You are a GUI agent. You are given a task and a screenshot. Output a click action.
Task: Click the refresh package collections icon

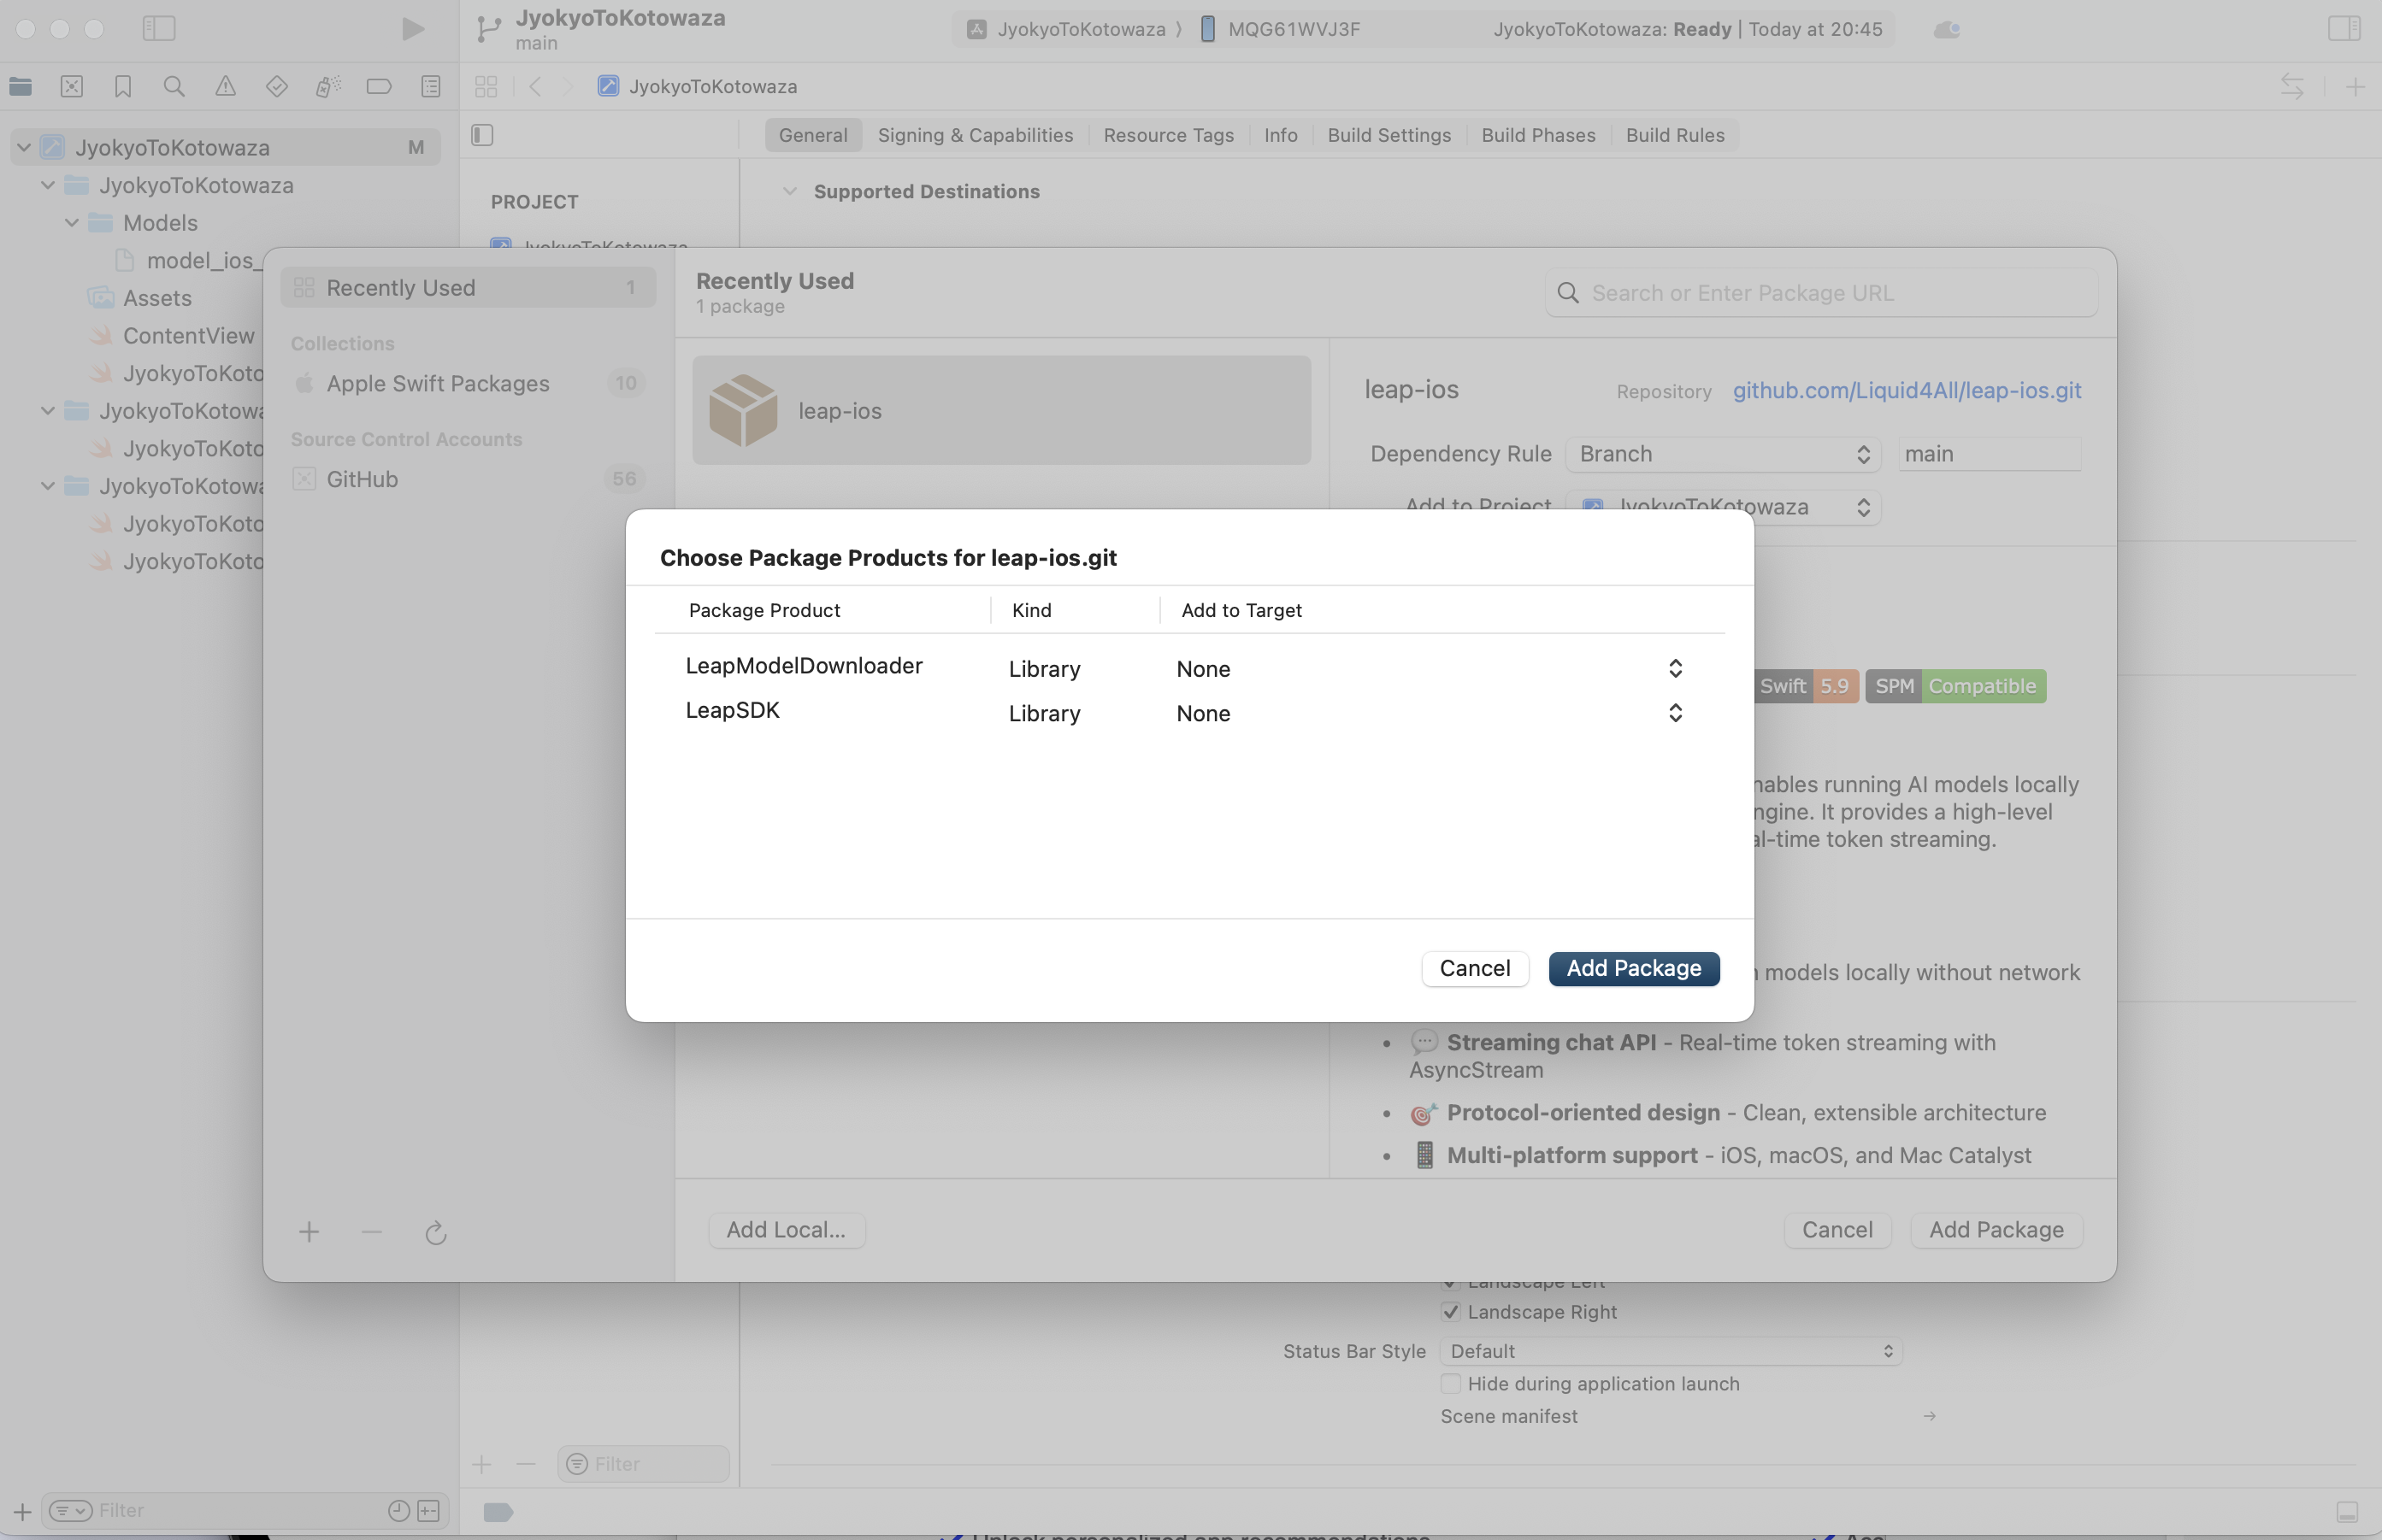point(435,1233)
